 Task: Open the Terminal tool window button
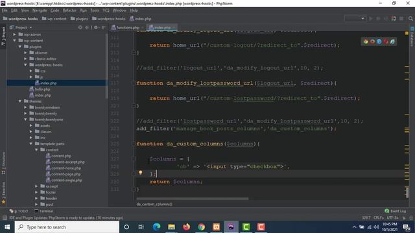pos(43,211)
